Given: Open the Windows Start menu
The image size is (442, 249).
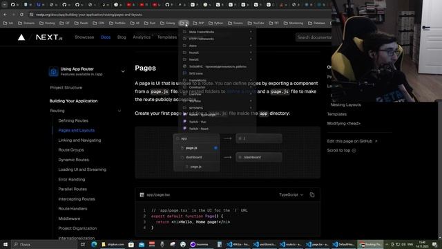Looking at the screenshot, I should point(6,244).
